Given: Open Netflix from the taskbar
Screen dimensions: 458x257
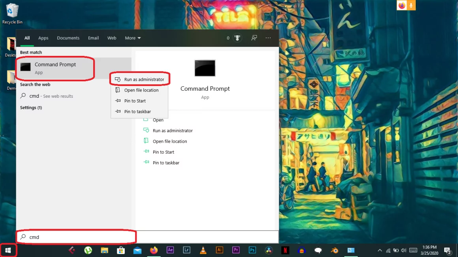Looking at the screenshot, I should [x=285, y=250].
